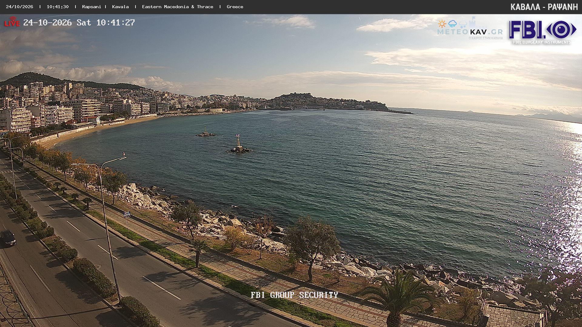582x327 pixels.
Task: Click the overlay timestamp 24-10-2026 Sat 10:41:27
Action: click(x=79, y=22)
